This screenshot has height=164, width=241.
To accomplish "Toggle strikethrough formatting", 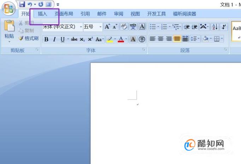I will click(x=74, y=39).
